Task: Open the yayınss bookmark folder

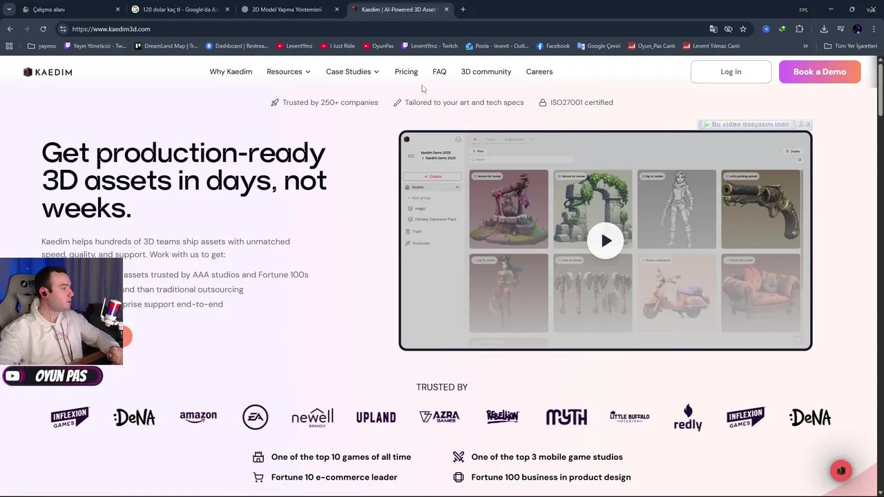Action: pyautogui.click(x=41, y=46)
